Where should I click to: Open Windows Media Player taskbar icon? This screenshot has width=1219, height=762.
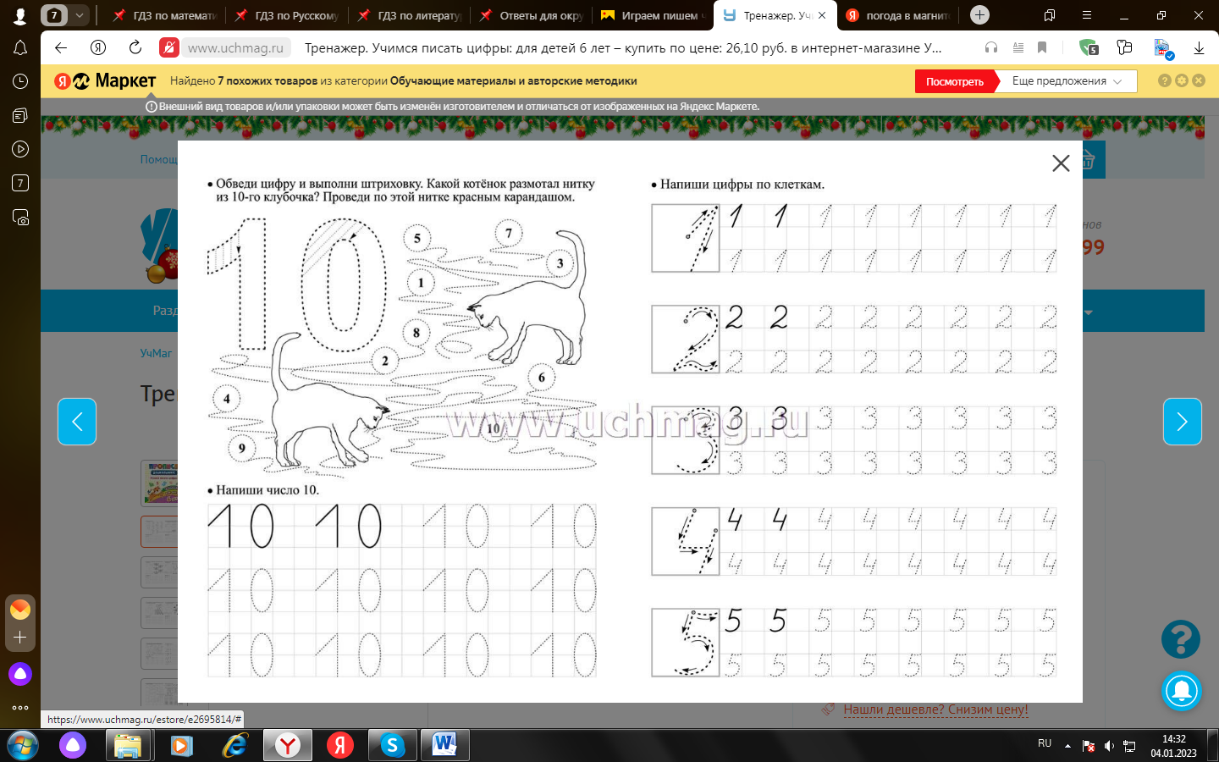181,746
